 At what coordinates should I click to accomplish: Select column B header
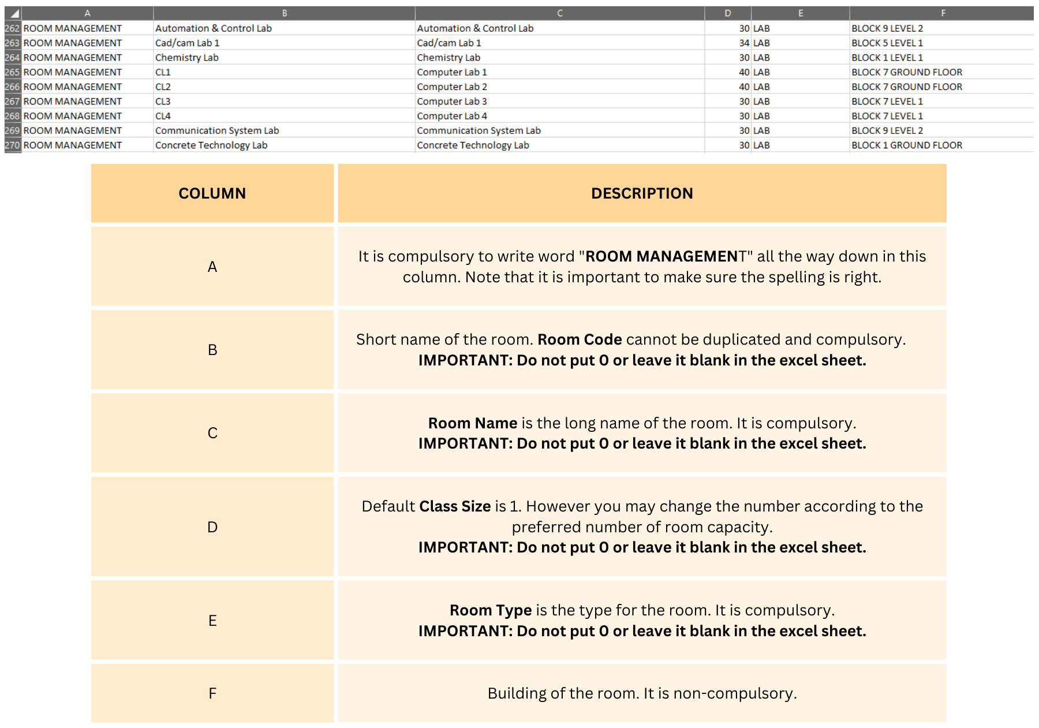[x=284, y=13]
